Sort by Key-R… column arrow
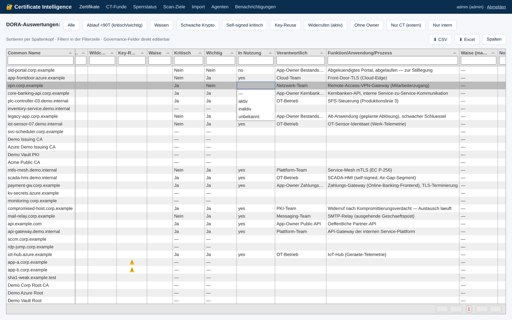 [x=142, y=53]
